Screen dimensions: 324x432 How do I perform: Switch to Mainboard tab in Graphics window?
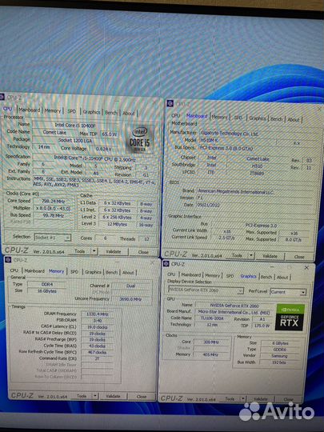[x=191, y=275]
